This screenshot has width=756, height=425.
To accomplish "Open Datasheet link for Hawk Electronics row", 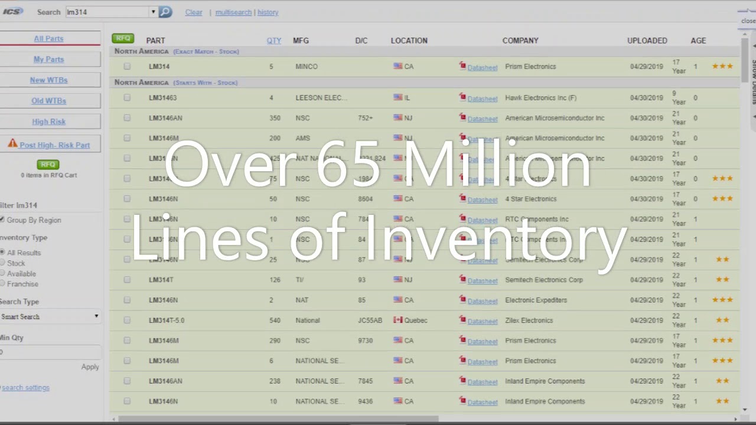I will point(483,99).
